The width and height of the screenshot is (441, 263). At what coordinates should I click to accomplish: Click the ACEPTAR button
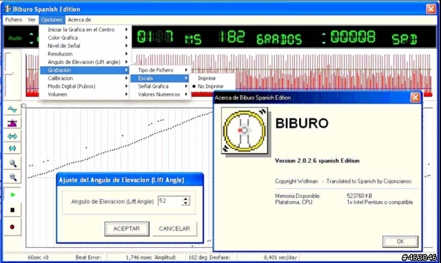click(x=127, y=229)
